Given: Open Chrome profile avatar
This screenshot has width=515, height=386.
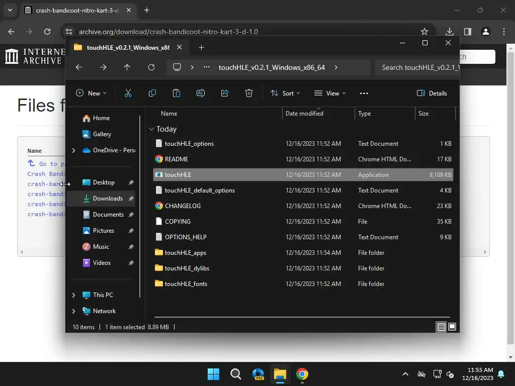Looking at the screenshot, I should point(486,32).
